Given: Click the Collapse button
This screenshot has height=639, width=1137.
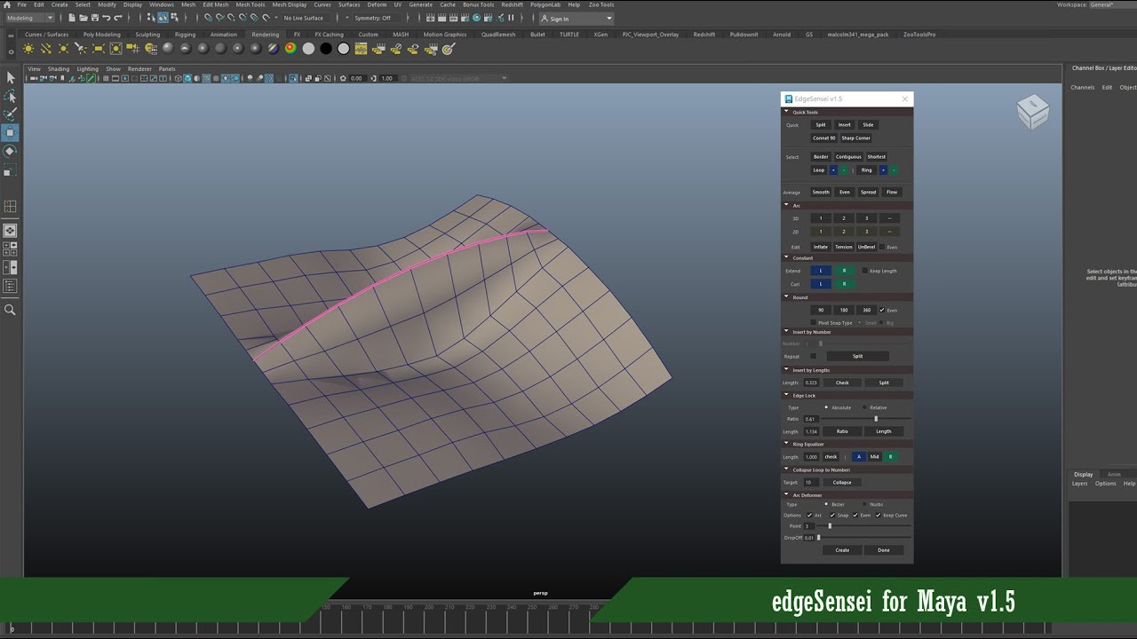Looking at the screenshot, I should (x=842, y=482).
